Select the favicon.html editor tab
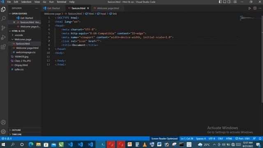Viewport: 263px width, 148px height. [x=78, y=8]
